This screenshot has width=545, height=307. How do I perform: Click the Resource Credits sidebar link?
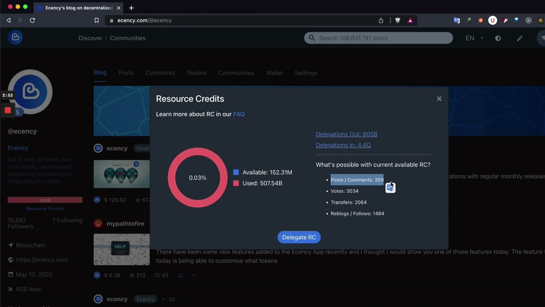click(45, 209)
